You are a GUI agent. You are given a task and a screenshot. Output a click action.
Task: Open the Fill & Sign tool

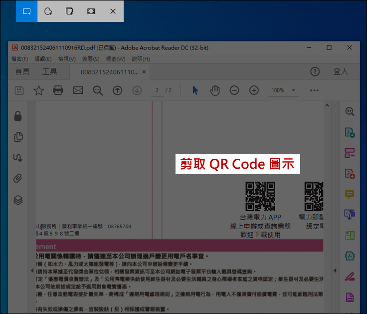click(x=350, y=277)
